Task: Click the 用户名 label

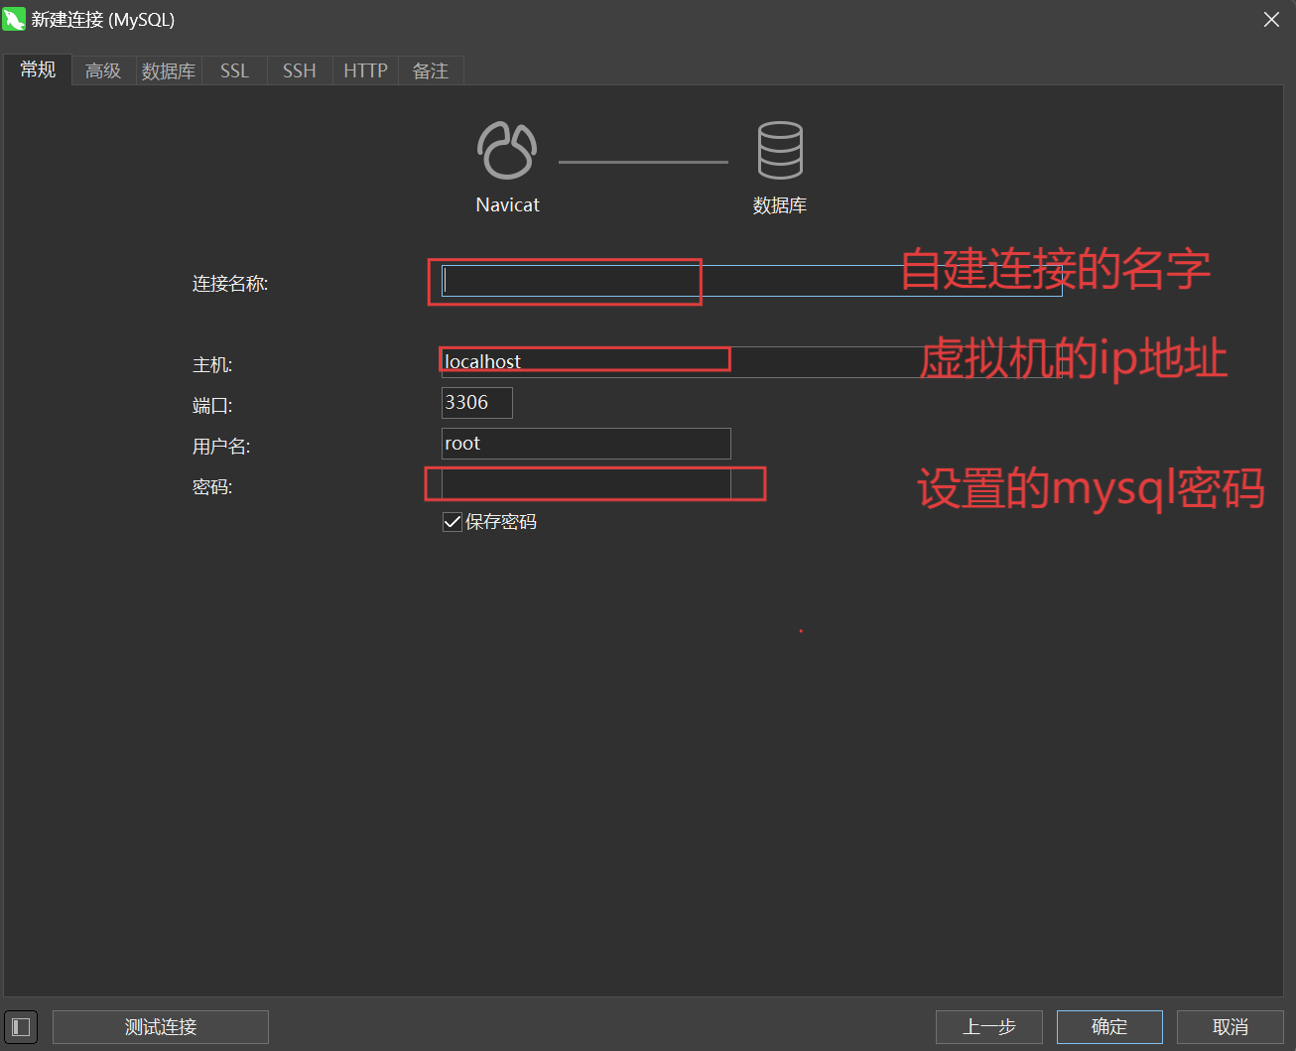Action: pos(221,447)
